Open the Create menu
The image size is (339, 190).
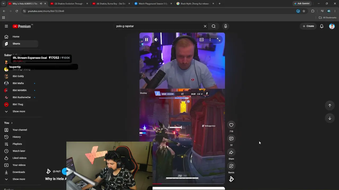pos(308,26)
